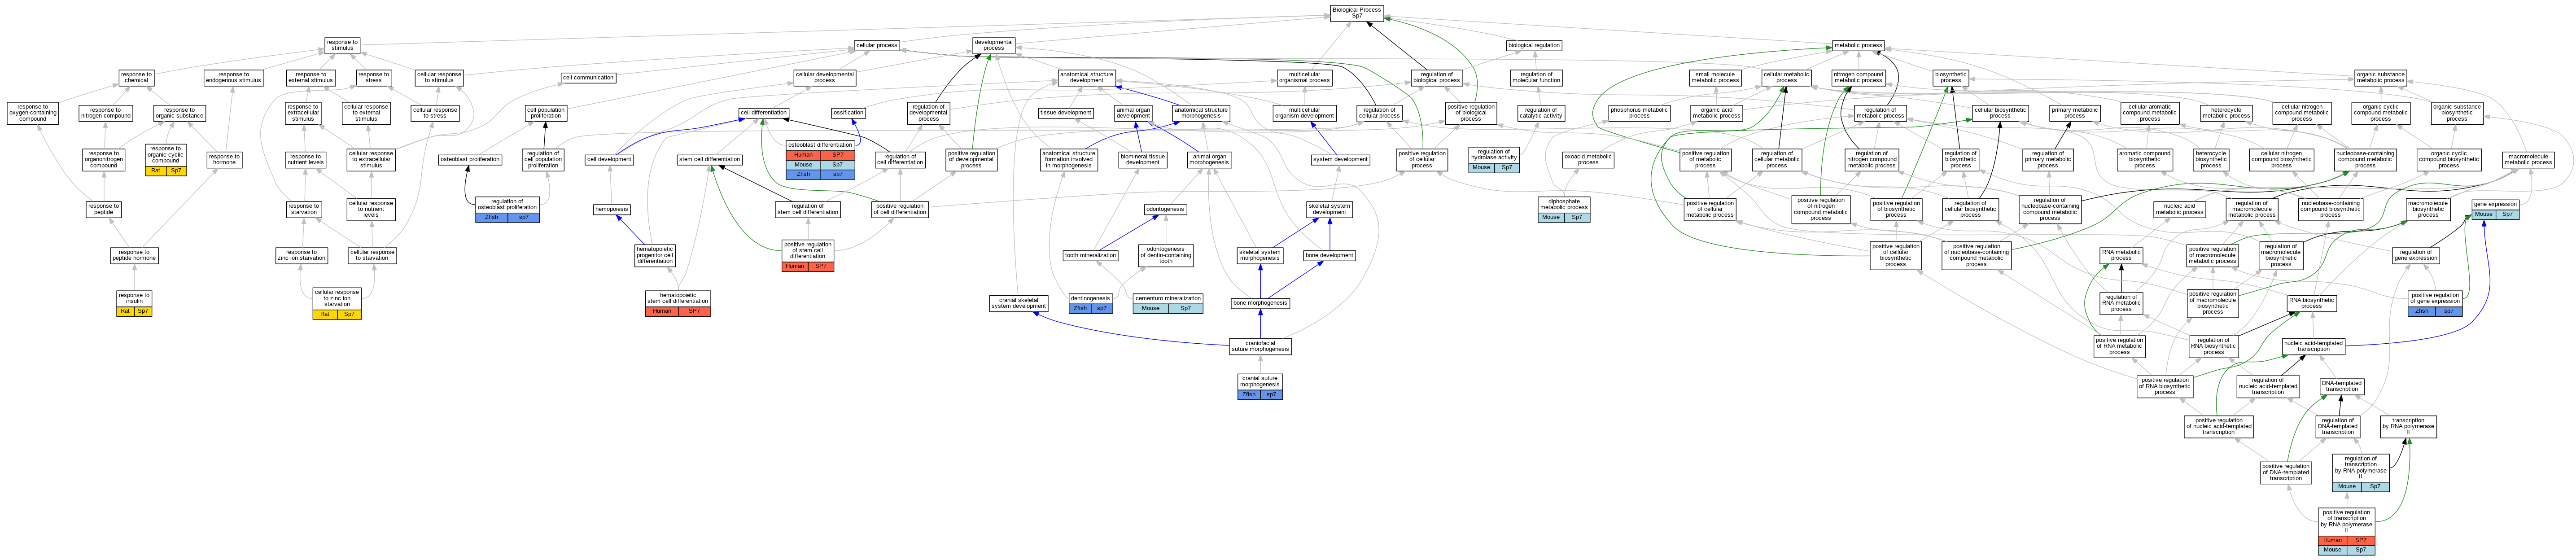Click the 'response to insulin' node label
2576x560 pixels.
tap(134, 298)
